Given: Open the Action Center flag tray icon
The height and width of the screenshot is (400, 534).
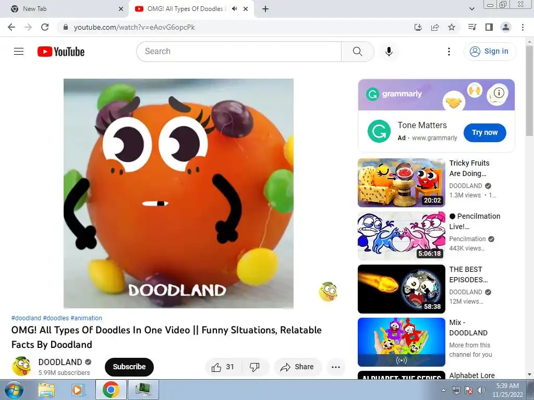Looking at the screenshot, I should [x=469, y=390].
